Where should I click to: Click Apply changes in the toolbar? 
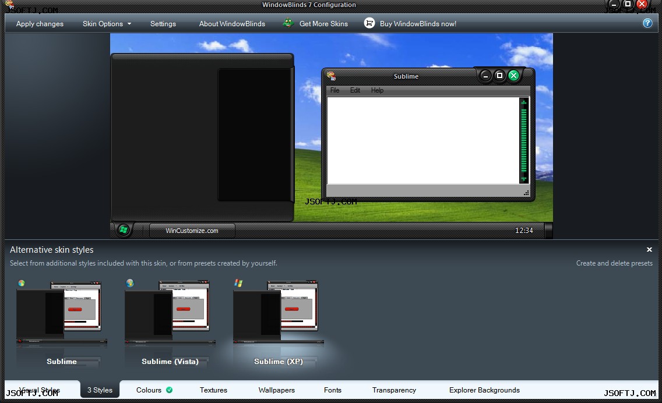point(40,24)
